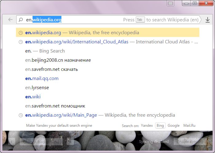215x153 pixels.
Task: Click the Tab key hint in address bar
Action: 140,20
